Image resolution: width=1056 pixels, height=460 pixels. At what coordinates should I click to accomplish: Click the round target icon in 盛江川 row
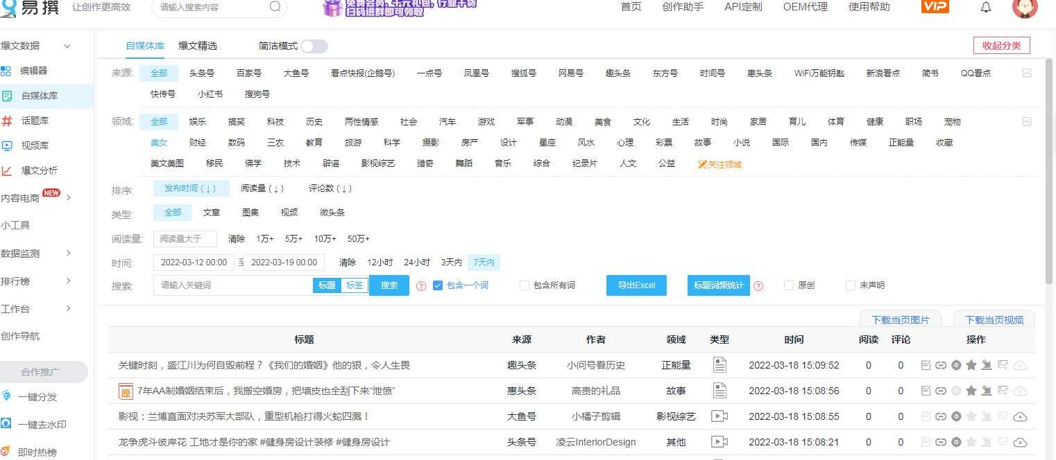point(955,365)
